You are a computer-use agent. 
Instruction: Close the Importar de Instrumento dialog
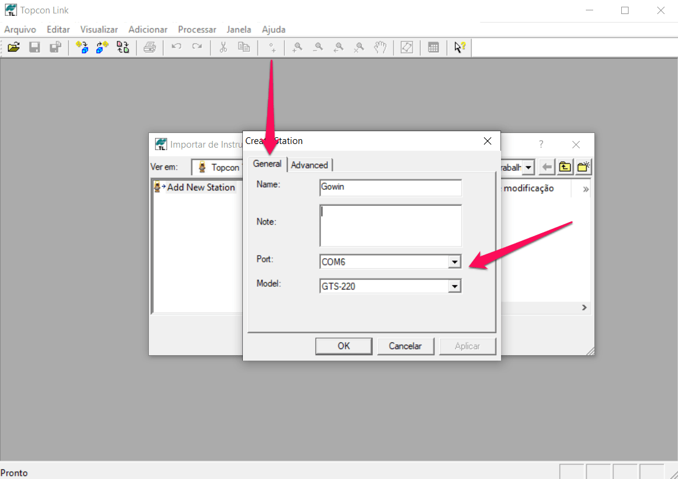[x=576, y=145]
